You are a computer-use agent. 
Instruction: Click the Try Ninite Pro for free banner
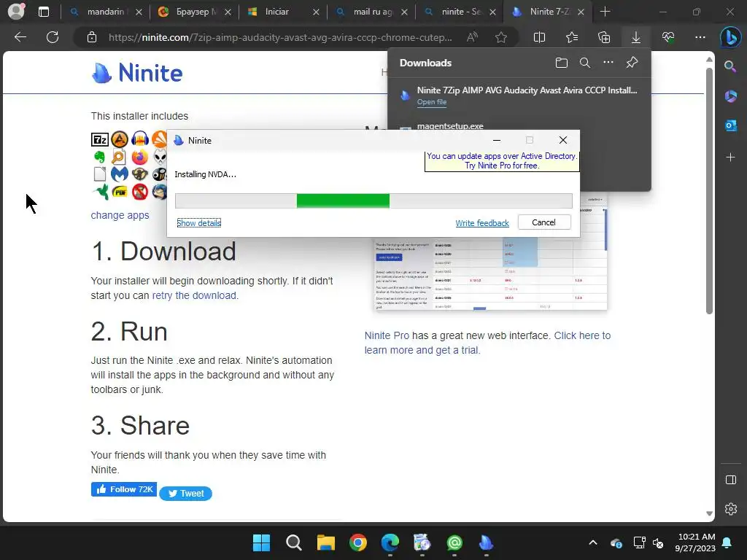pyautogui.click(x=502, y=161)
